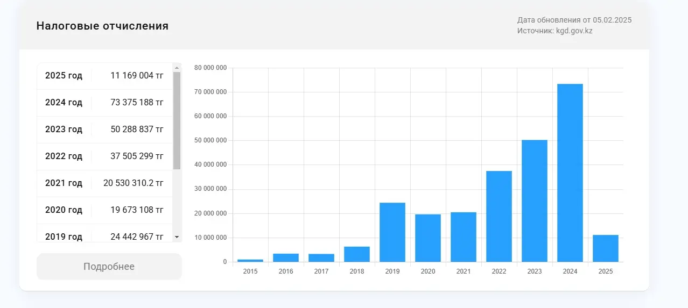
Task: Select the 2021 год row
Action: coord(104,183)
